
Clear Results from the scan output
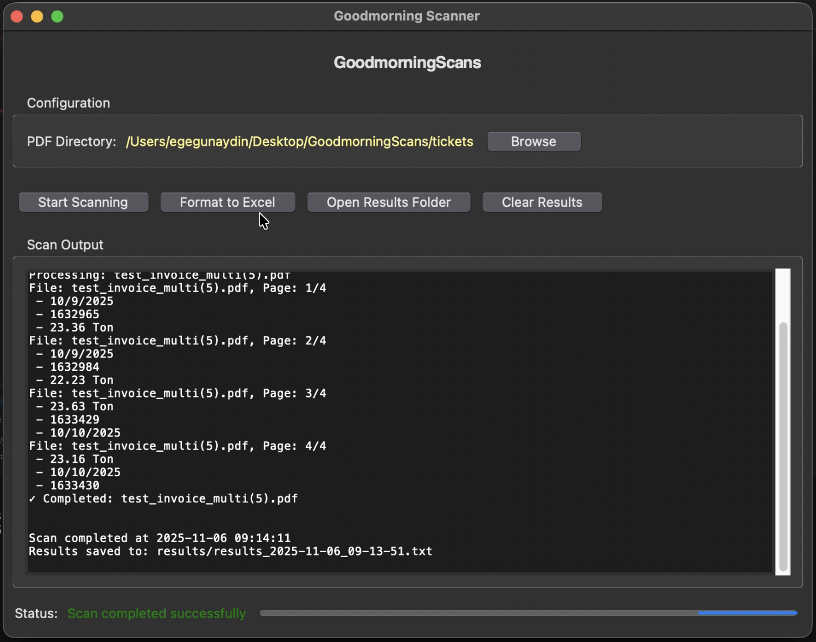[x=542, y=202]
